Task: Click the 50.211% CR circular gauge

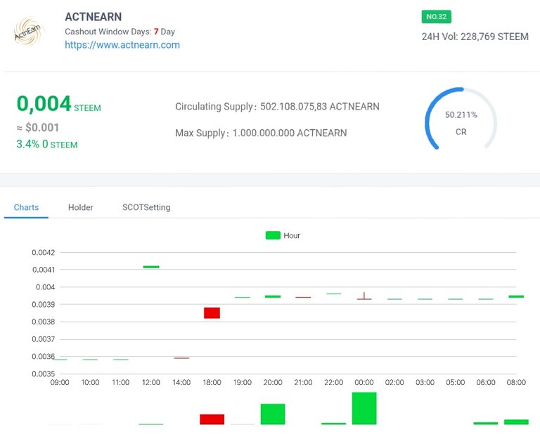Action: [x=461, y=119]
